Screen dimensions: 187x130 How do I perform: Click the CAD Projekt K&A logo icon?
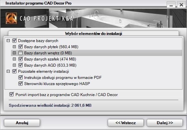point(11,18)
